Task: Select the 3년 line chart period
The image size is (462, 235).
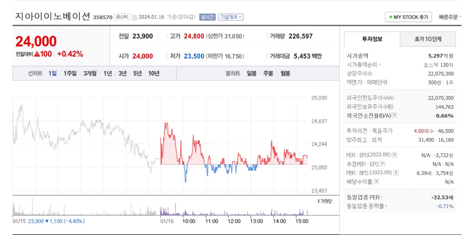Action: (122, 73)
